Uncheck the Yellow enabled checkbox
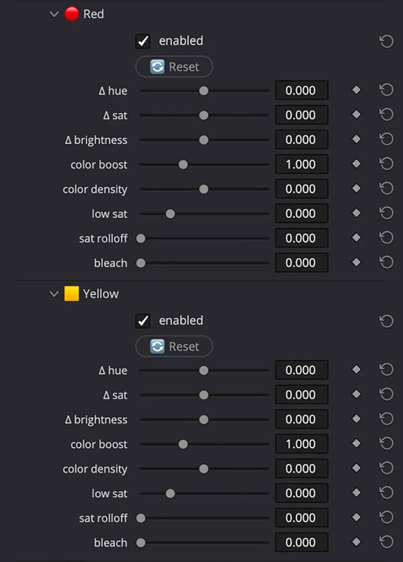 click(143, 321)
